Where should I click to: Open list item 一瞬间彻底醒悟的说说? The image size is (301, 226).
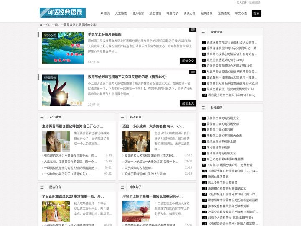[x=71, y=168]
